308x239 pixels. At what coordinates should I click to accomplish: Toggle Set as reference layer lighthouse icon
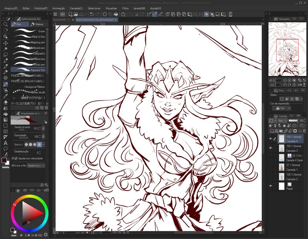pyautogui.click(x=275, y=126)
